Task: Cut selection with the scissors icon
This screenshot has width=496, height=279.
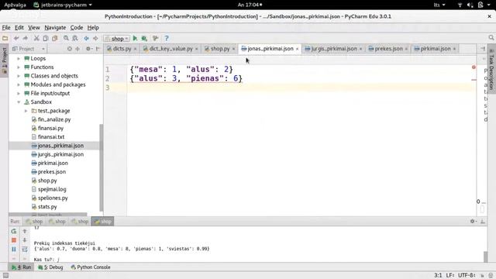Action: pos(36,38)
